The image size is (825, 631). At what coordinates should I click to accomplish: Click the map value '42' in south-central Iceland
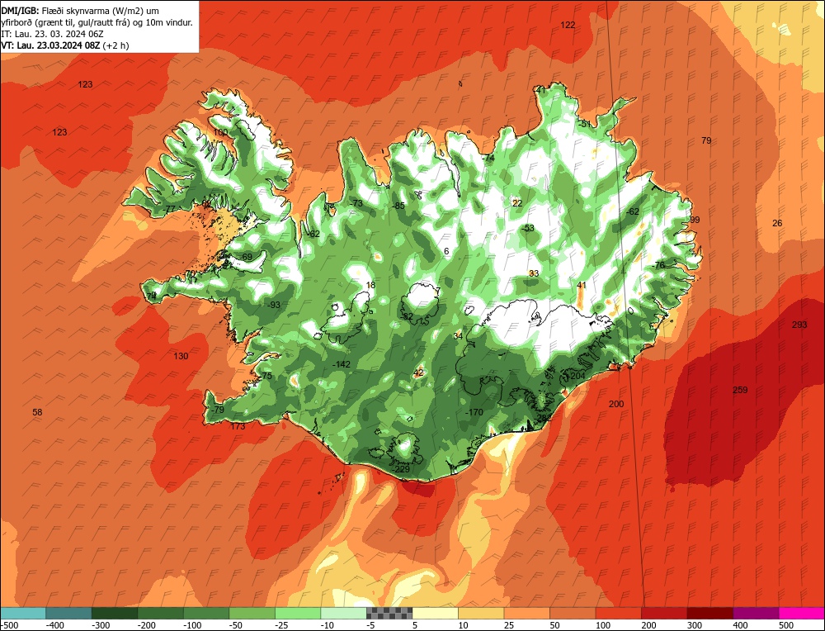(418, 372)
